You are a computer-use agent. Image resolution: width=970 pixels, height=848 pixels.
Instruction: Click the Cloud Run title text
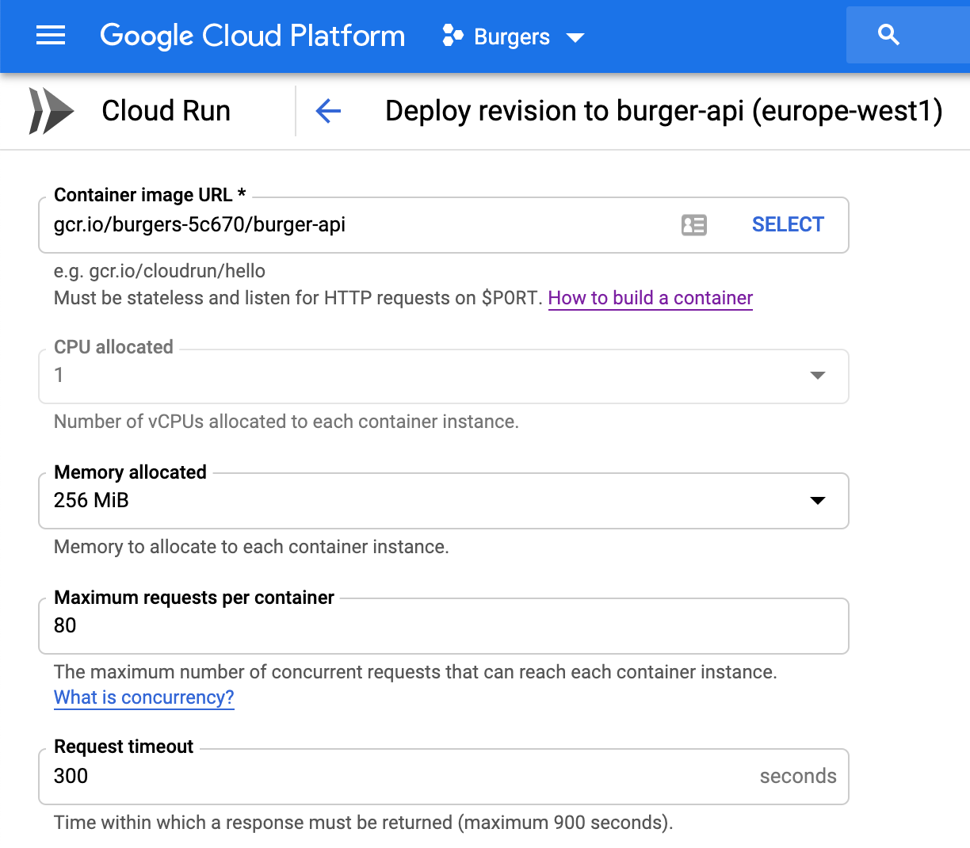166,111
